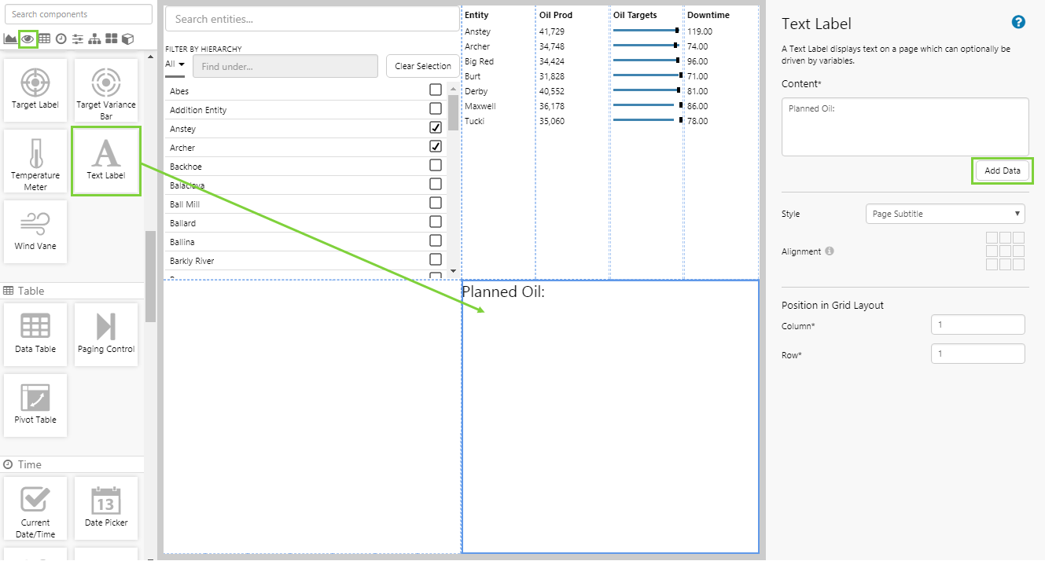Tick the Barkly River checkbox
Screen dimensions: 1045x561
[436, 259]
